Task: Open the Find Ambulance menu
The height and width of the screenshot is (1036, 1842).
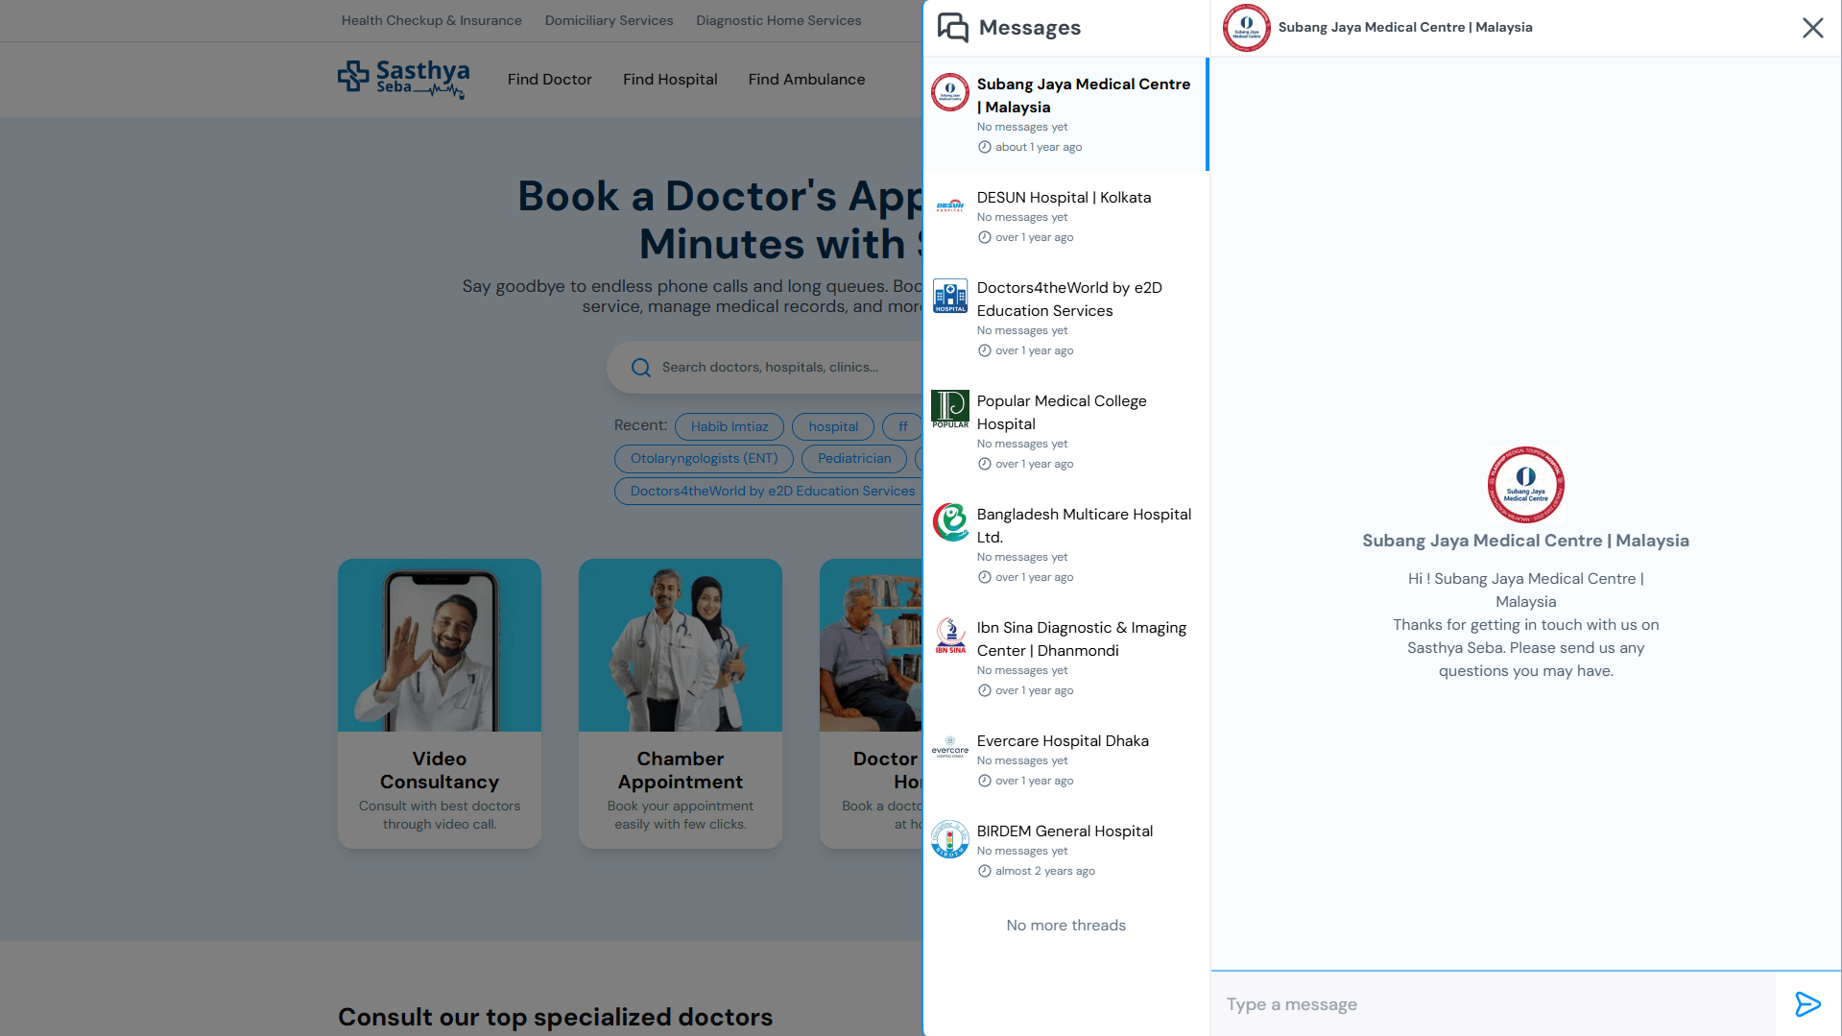Action: (x=806, y=80)
